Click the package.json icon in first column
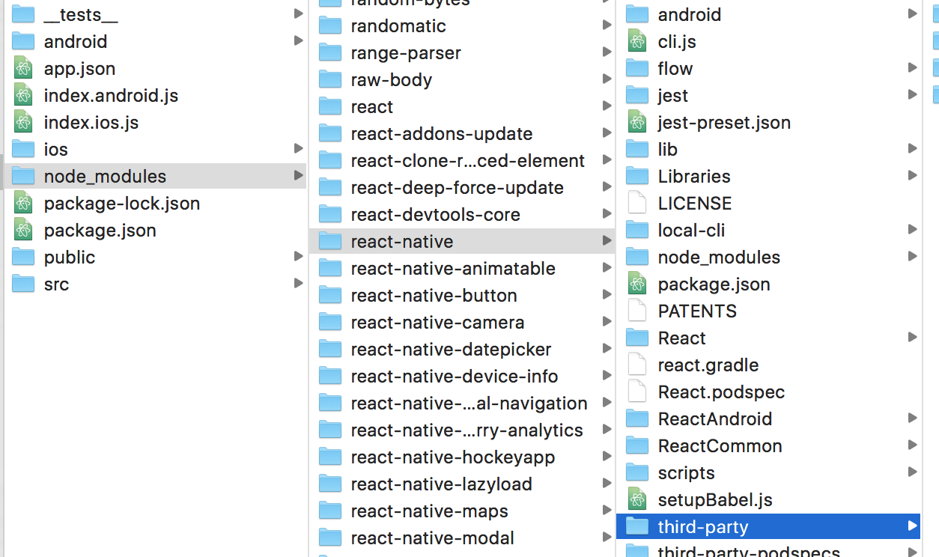Image resolution: width=939 pixels, height=557 pixels. point(23,231)
